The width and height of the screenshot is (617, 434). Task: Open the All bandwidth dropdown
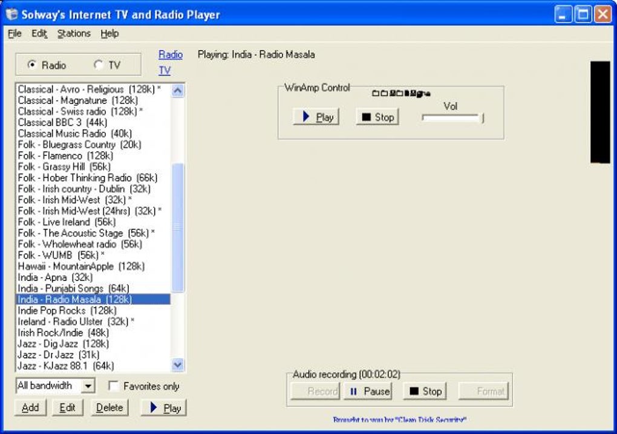click(88, 386)
